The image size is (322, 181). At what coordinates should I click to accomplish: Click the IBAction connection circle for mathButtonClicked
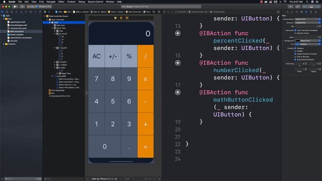point(178,93)
